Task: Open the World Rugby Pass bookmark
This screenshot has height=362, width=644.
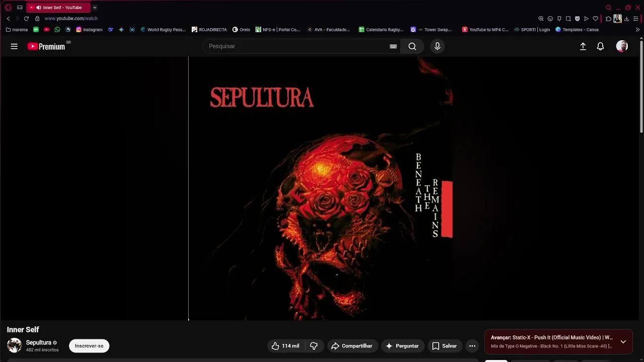Action: (163, 30)
